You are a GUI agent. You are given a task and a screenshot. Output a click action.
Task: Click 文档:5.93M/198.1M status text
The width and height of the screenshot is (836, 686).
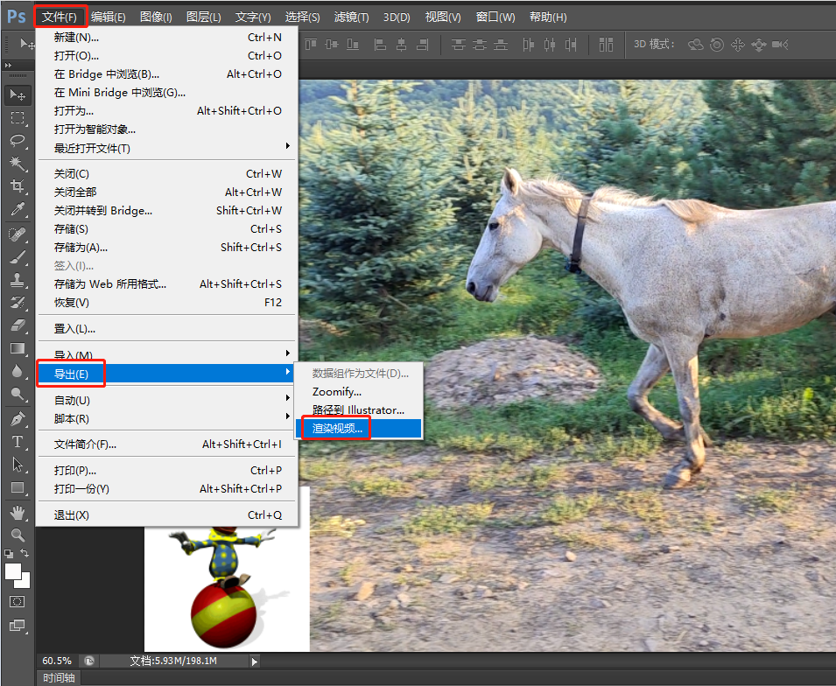[x=173, y=661]
